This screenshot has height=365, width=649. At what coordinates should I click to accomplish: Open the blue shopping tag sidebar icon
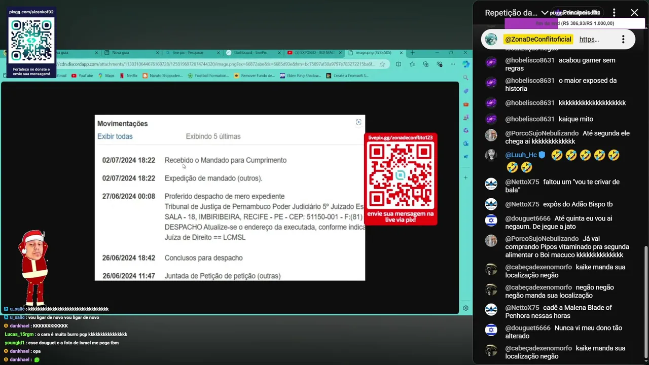pos(466,91)
